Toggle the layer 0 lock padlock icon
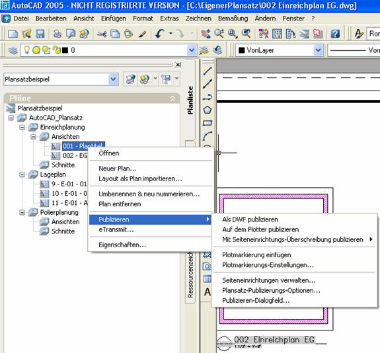 pos(57,50)
